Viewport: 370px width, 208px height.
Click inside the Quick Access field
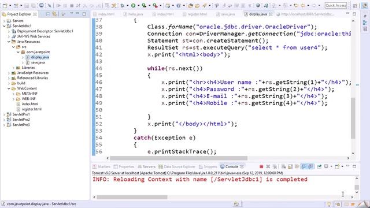[x=335, y=5]
